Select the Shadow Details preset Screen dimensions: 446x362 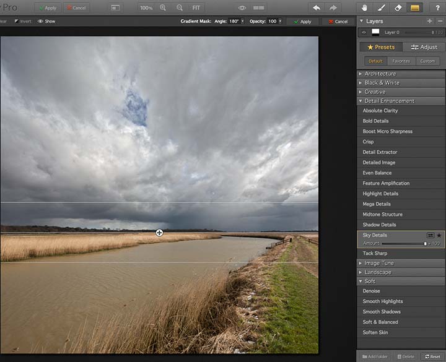401,225
